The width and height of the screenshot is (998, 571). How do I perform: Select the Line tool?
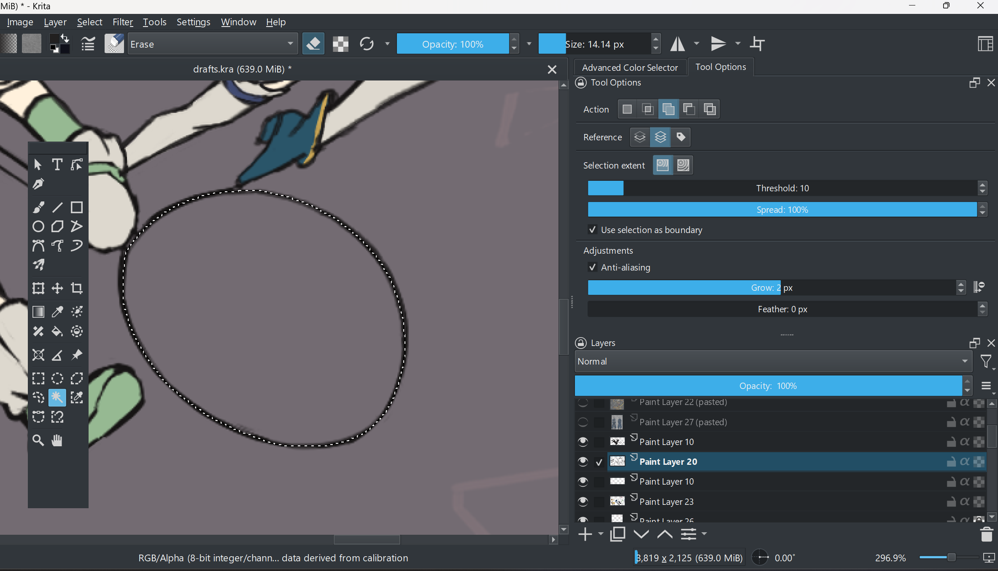(57, 207)
